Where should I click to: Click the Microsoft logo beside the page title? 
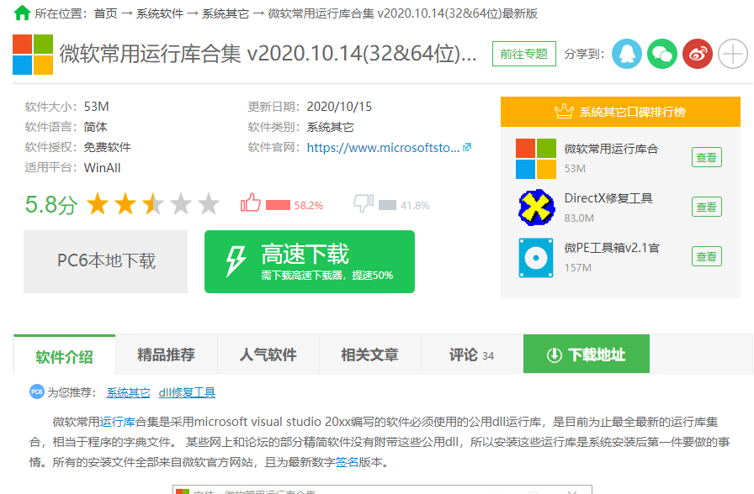pos(33,55)
